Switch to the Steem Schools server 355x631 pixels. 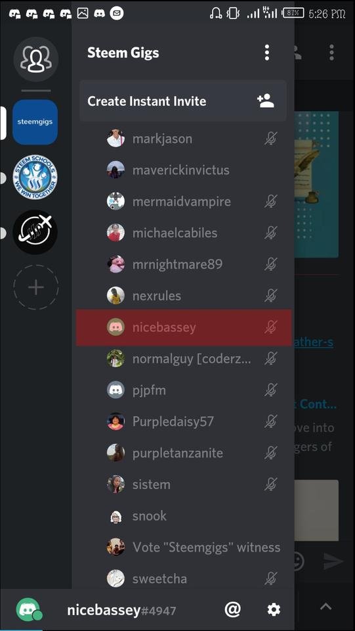click(x=35, y=177)
